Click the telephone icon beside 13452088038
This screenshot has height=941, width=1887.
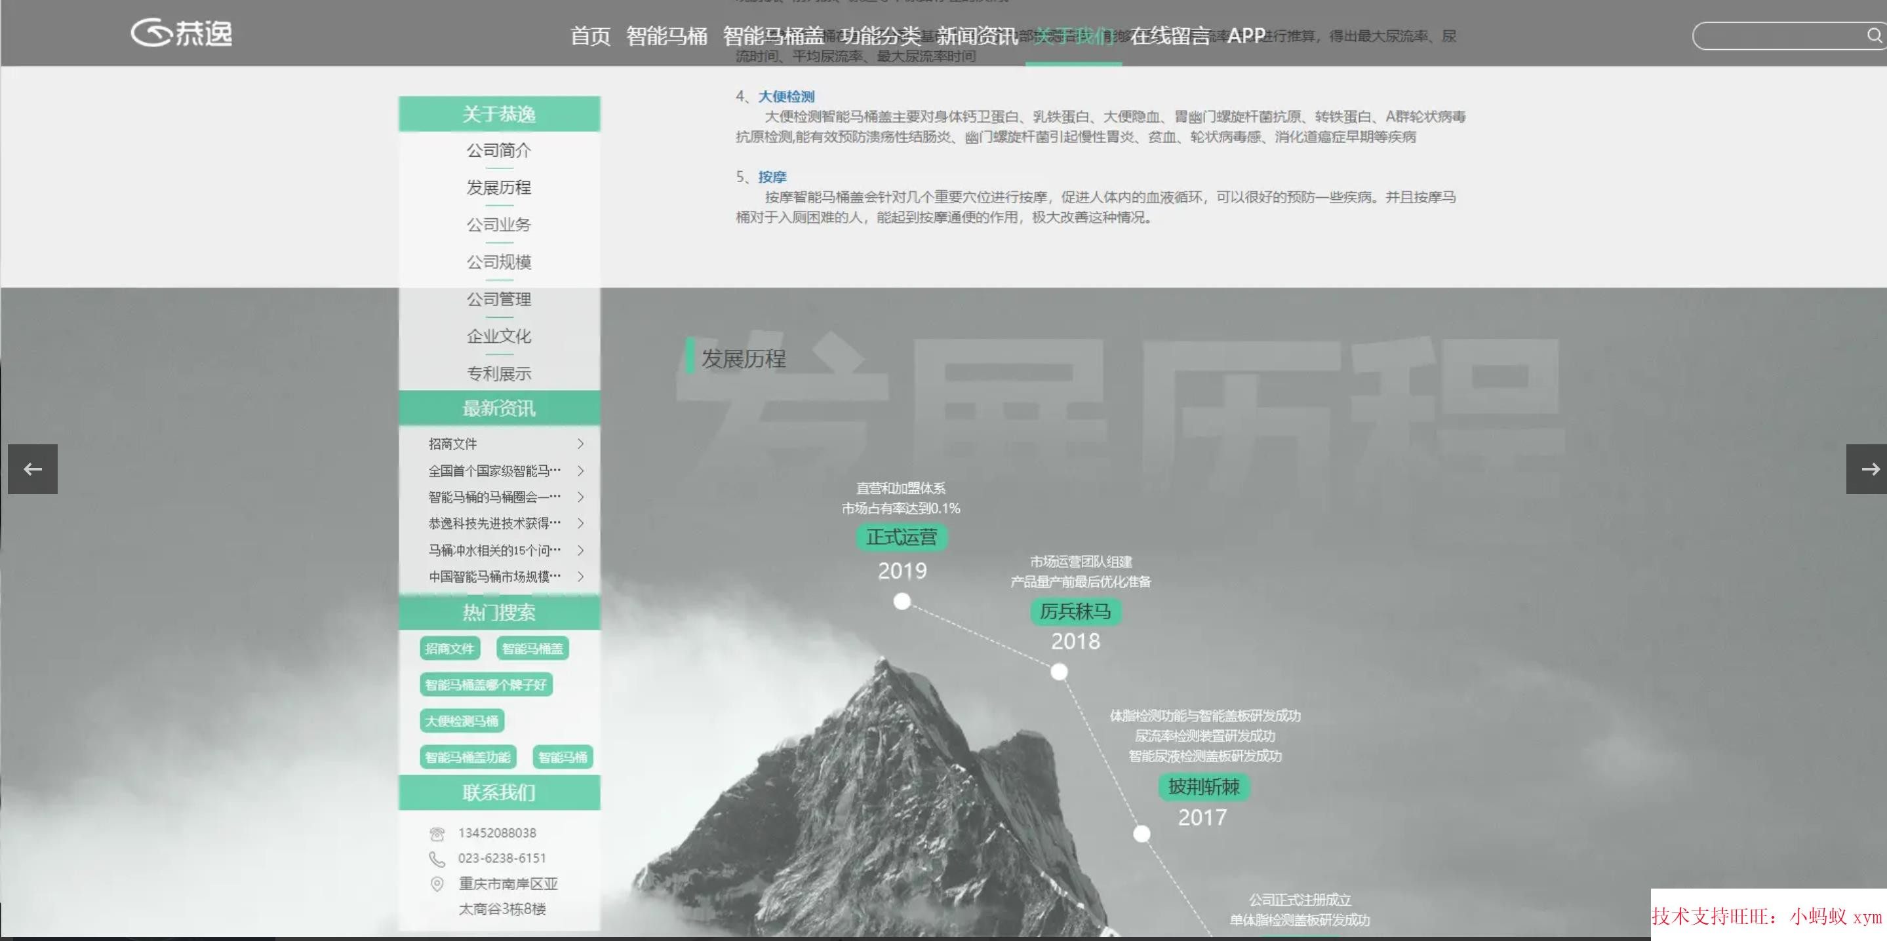tap(437, 834)
